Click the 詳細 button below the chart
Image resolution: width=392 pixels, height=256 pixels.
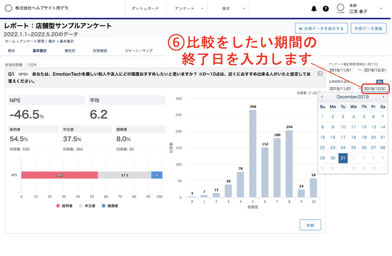point(310,225)
